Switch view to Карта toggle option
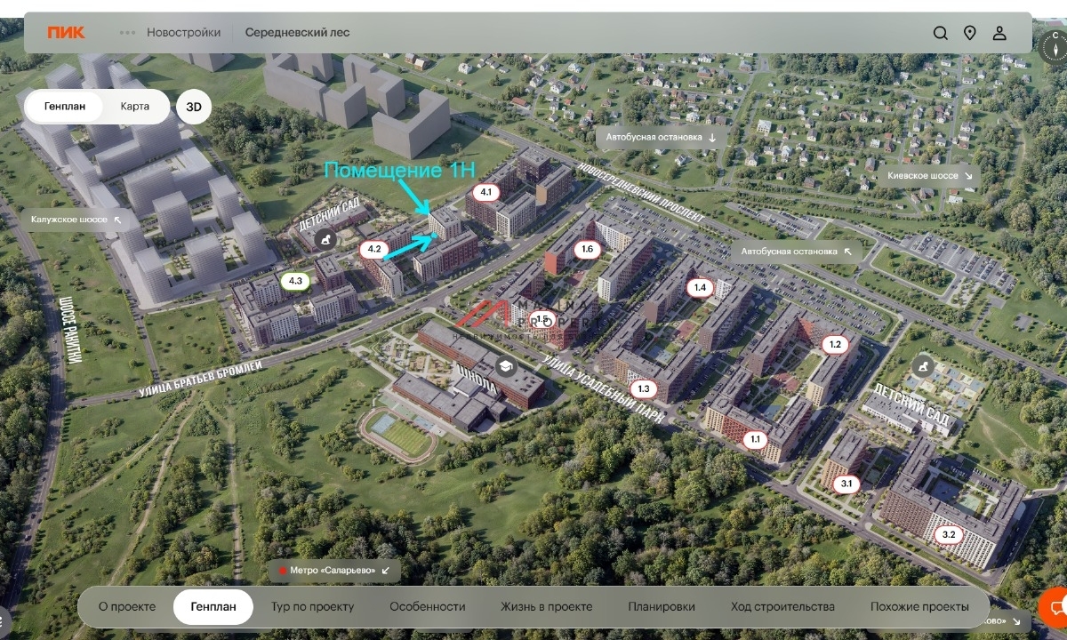The height and width of the screenshot is (640, 1067). click(x=135, y=107)
